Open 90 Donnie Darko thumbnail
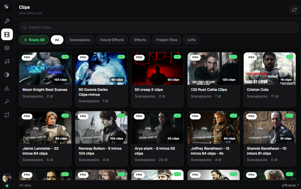The image size is (301, 189). coord(101,68)
